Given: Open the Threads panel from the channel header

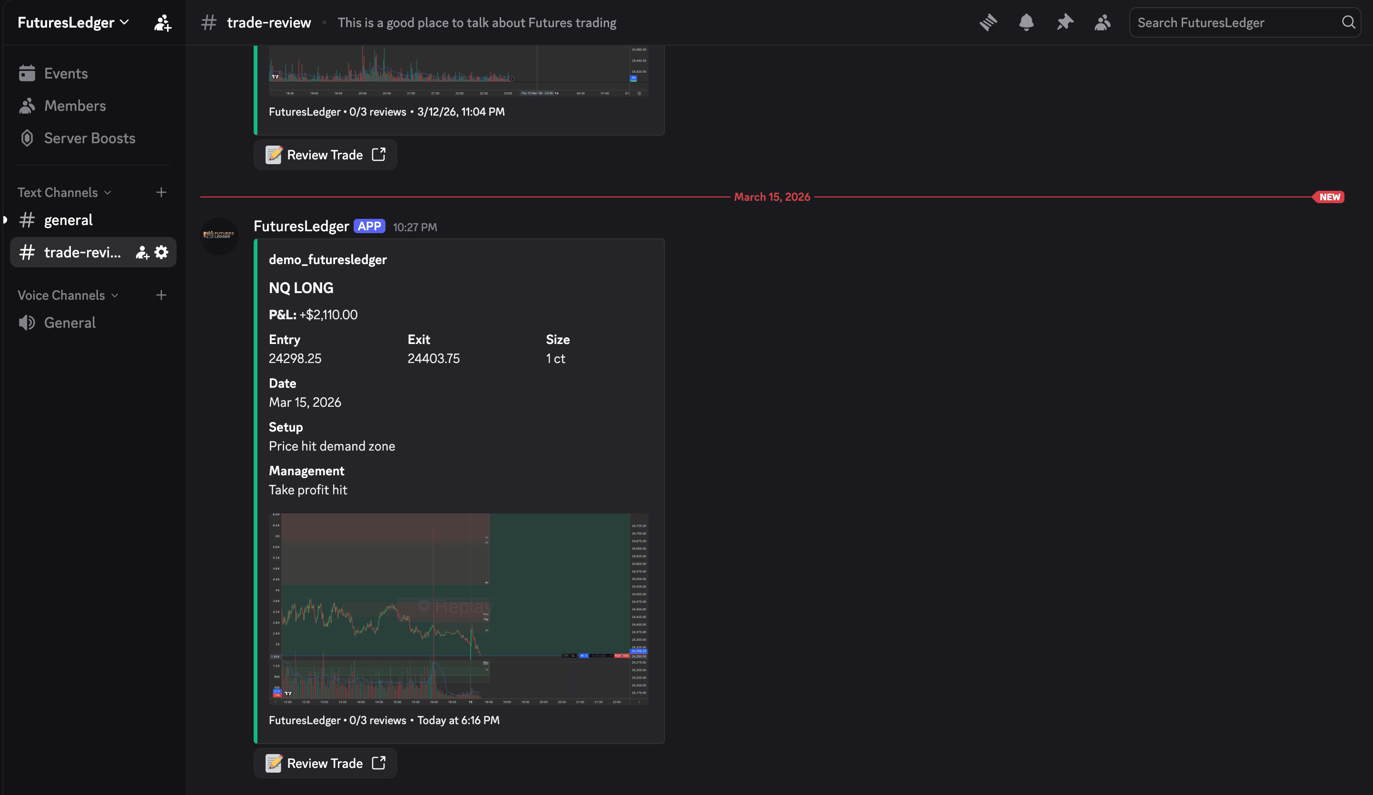Looking at the screenshot, I should coord(988,22).
